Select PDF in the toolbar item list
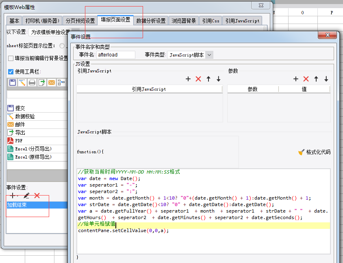The height and width of the screenshot is (263, 343). click(37, 141)
